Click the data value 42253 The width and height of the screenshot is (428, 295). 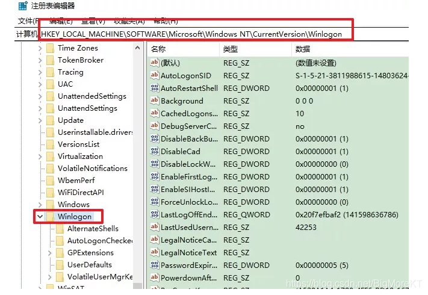pos(306,228)
